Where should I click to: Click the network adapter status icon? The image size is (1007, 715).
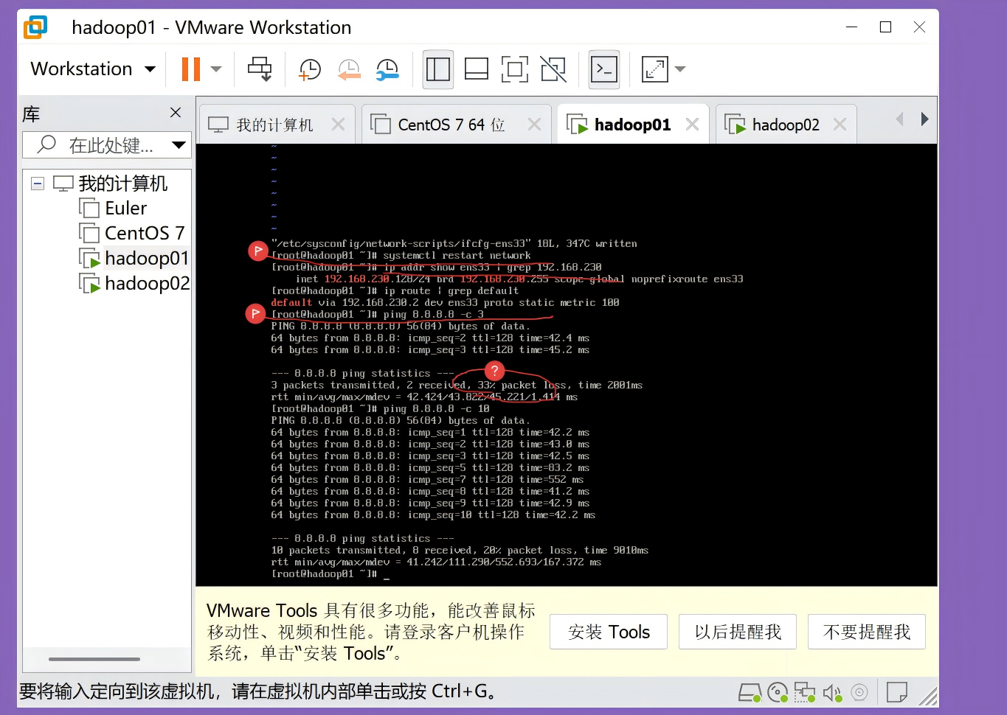pyautogui.click(x=805, y=692)
